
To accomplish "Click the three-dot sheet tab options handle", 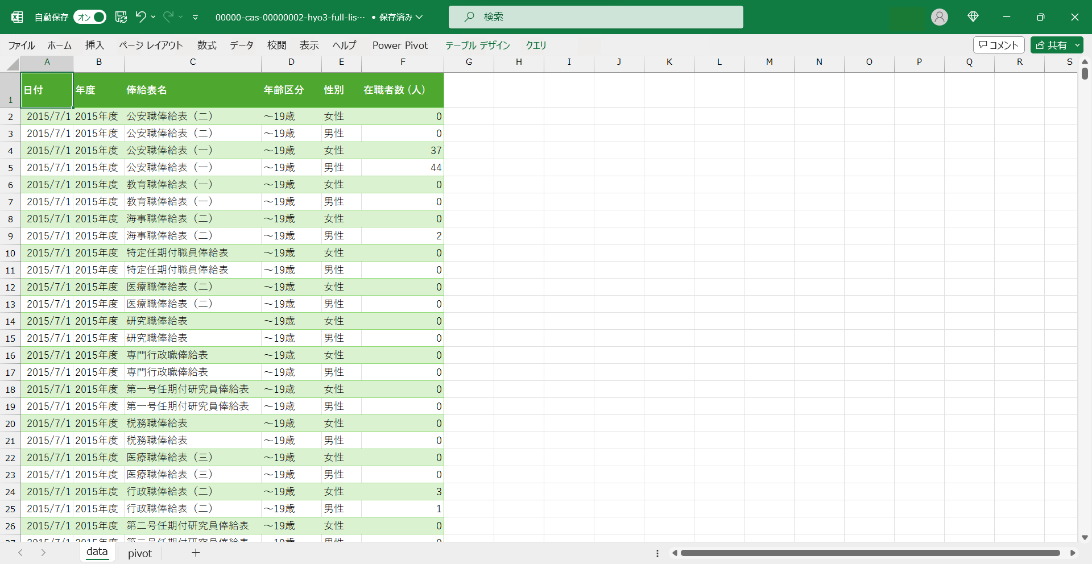I will coord(657,553).
